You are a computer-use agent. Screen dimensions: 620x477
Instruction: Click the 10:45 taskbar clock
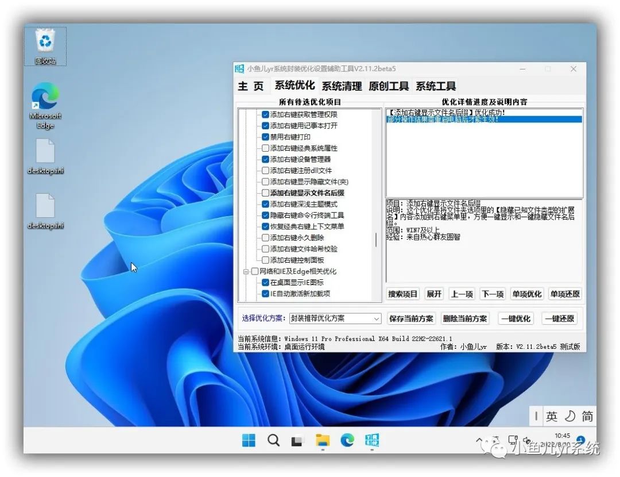562,436
